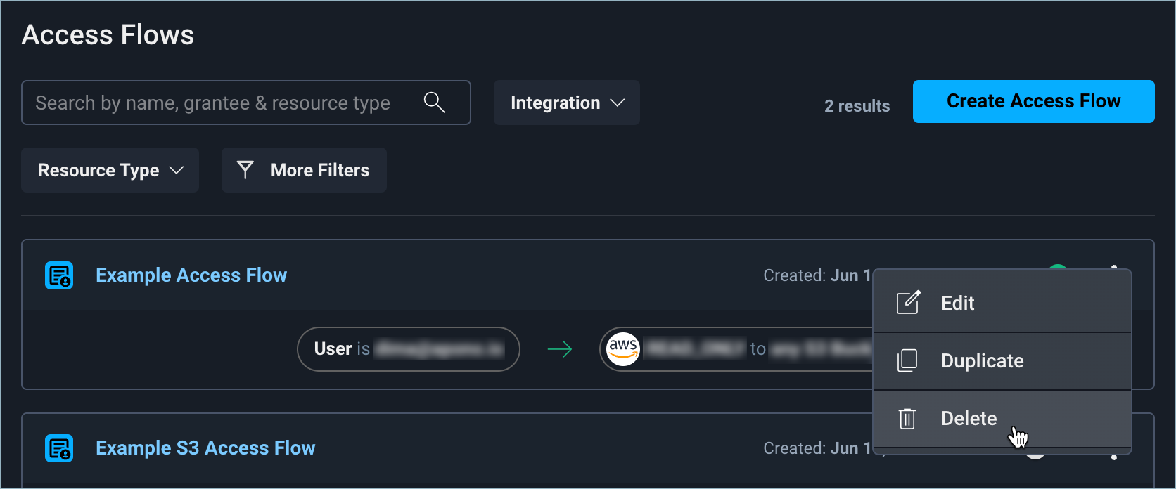Open the Resource Type dropdown
The image size is (1176, 489).
[x=110, y=170]
